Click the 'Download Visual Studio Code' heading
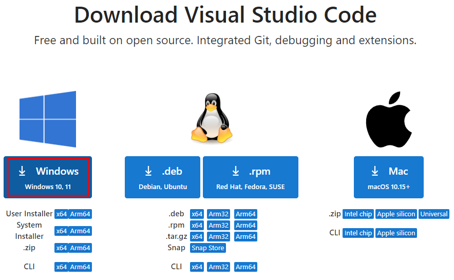Viewport: 454px width, 280px height. [x=225, y=15]
